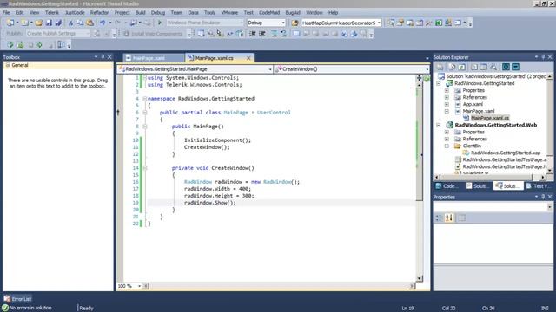Click the Show All Files icon in Solution Explorer
Screen dimensions: 556x312
coord(452,67)
